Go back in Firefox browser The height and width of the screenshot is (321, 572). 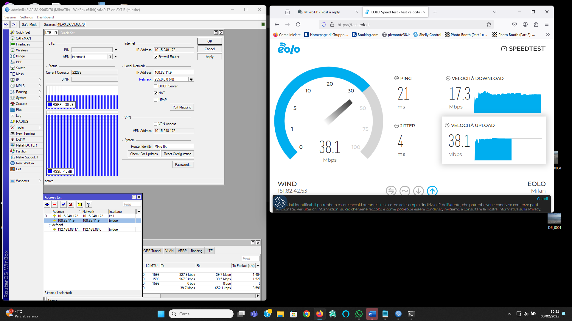click(277, 24)
